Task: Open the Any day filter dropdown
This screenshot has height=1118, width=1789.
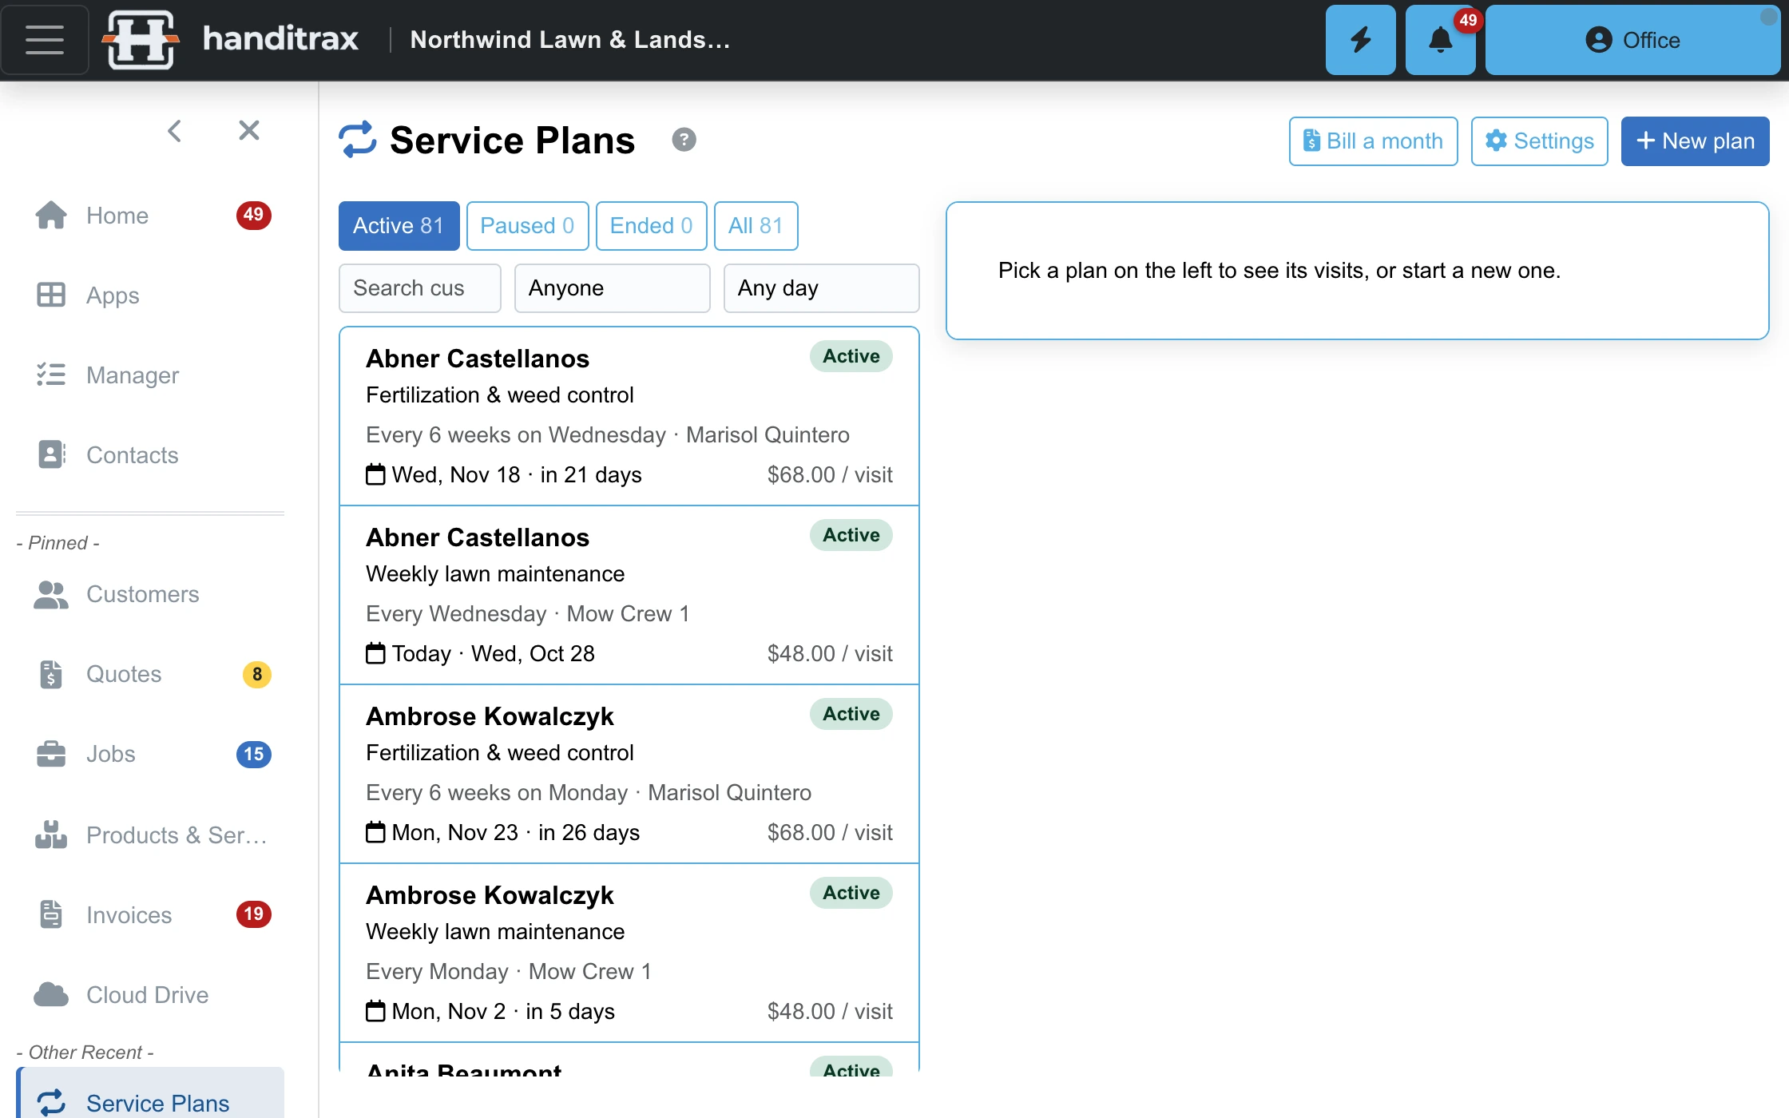Action: (821, 288)
